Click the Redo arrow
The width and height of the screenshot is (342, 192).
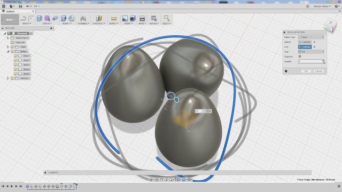pos(36,6)
